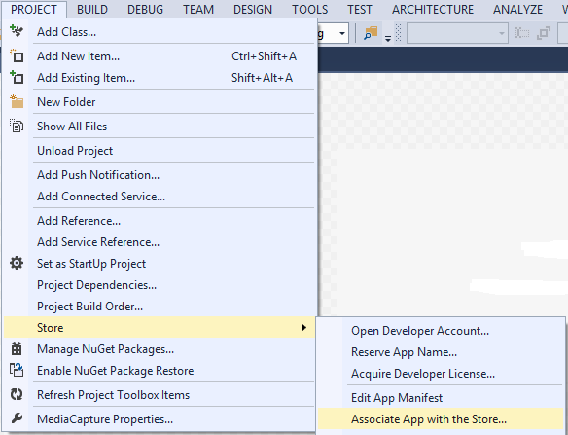Screen dimensions: 568x435
Task: Click the Set as StartUp Project gear icon
Action: 17,263
